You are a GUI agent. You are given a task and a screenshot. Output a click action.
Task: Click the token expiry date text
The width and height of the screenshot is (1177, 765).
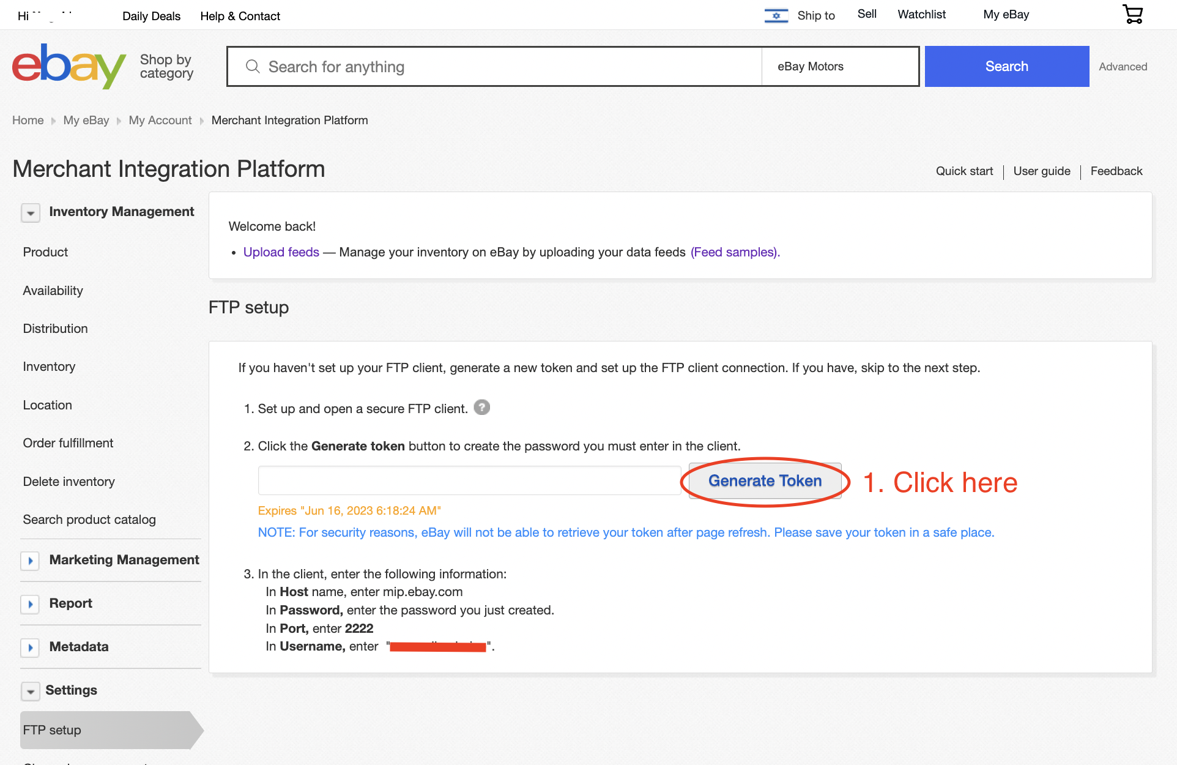point(349,511)
